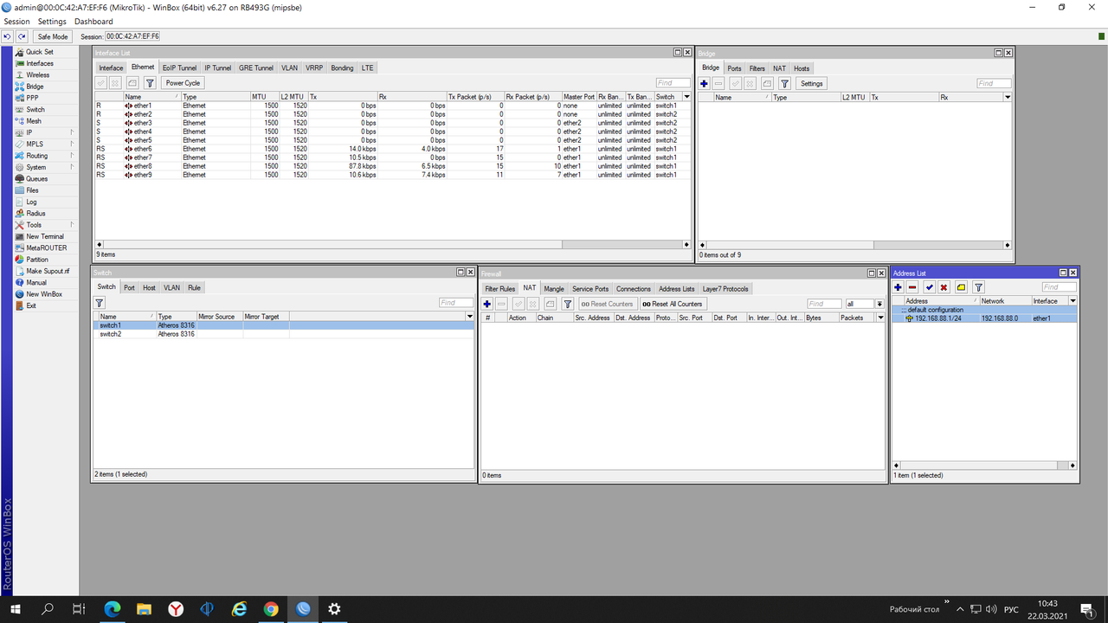Viewport: 1108px width, 623px height.
Task: Disable selected address with red X icon
Action: point(944,287)
